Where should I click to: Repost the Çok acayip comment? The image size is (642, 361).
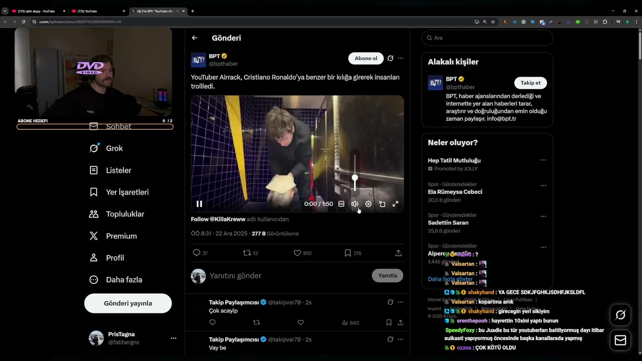[256, 322]
